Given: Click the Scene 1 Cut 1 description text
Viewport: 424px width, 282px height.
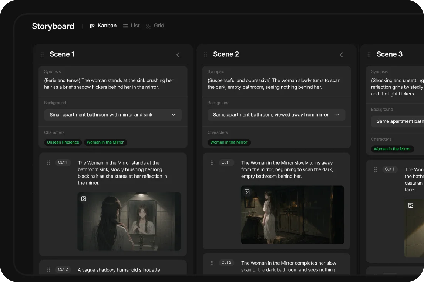Looking at the screenshot, I should [122, 173].
